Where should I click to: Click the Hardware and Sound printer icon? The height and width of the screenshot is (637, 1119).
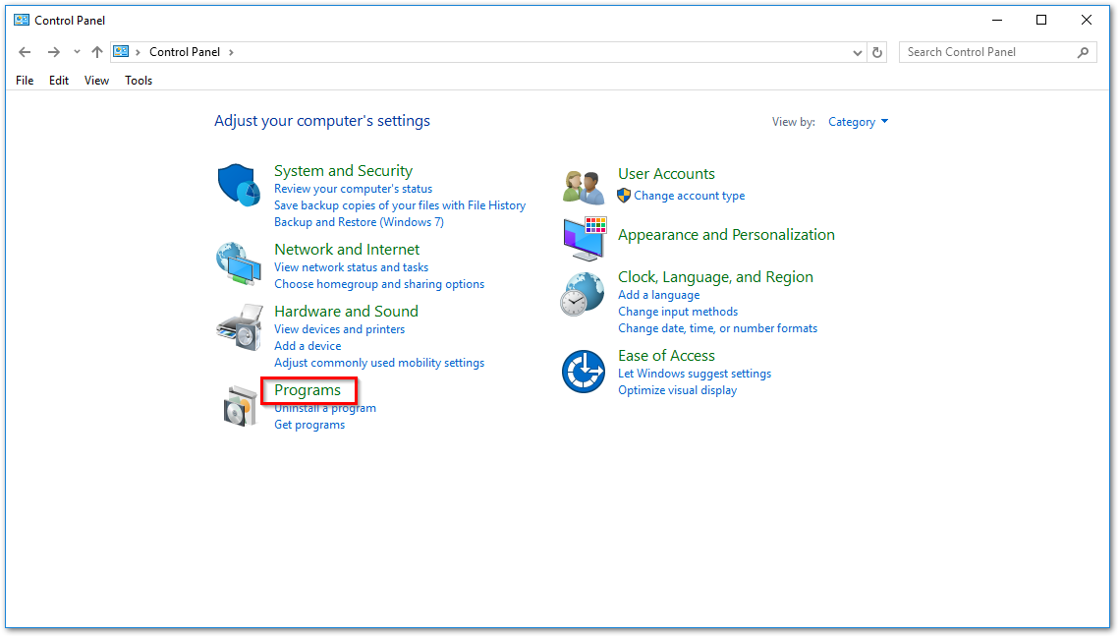tap(239, 325)
